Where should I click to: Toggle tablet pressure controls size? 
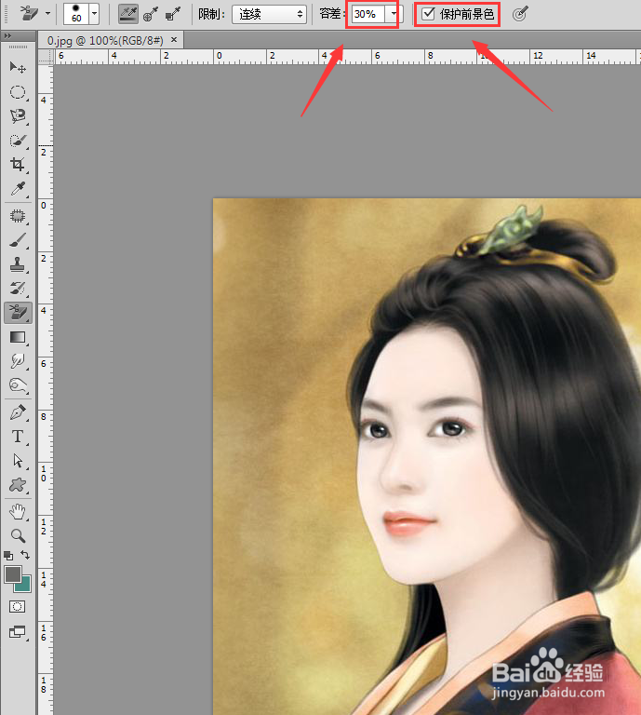pos(520,14)
